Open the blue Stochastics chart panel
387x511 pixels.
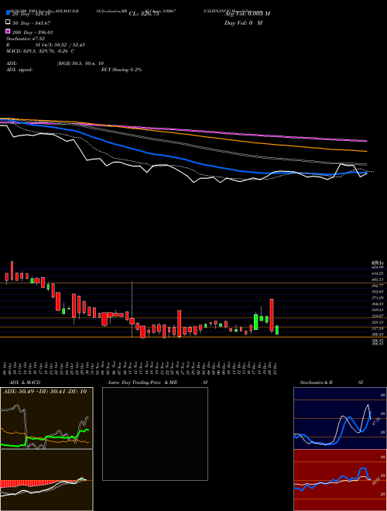[340, 418]
